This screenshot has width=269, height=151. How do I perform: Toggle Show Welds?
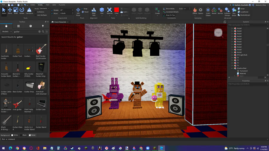[x=169, y=9]
